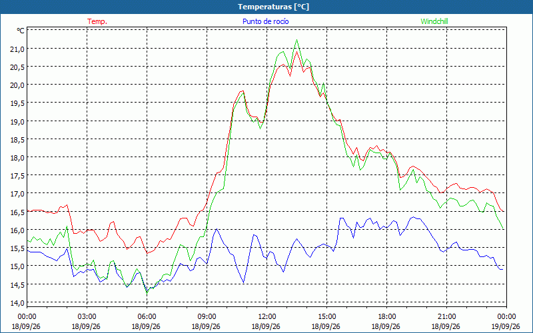Image resolution: width=533 pixels, height=333 pixels.
Task: Click the 18:00 time axis label
Action: (386, 317)
